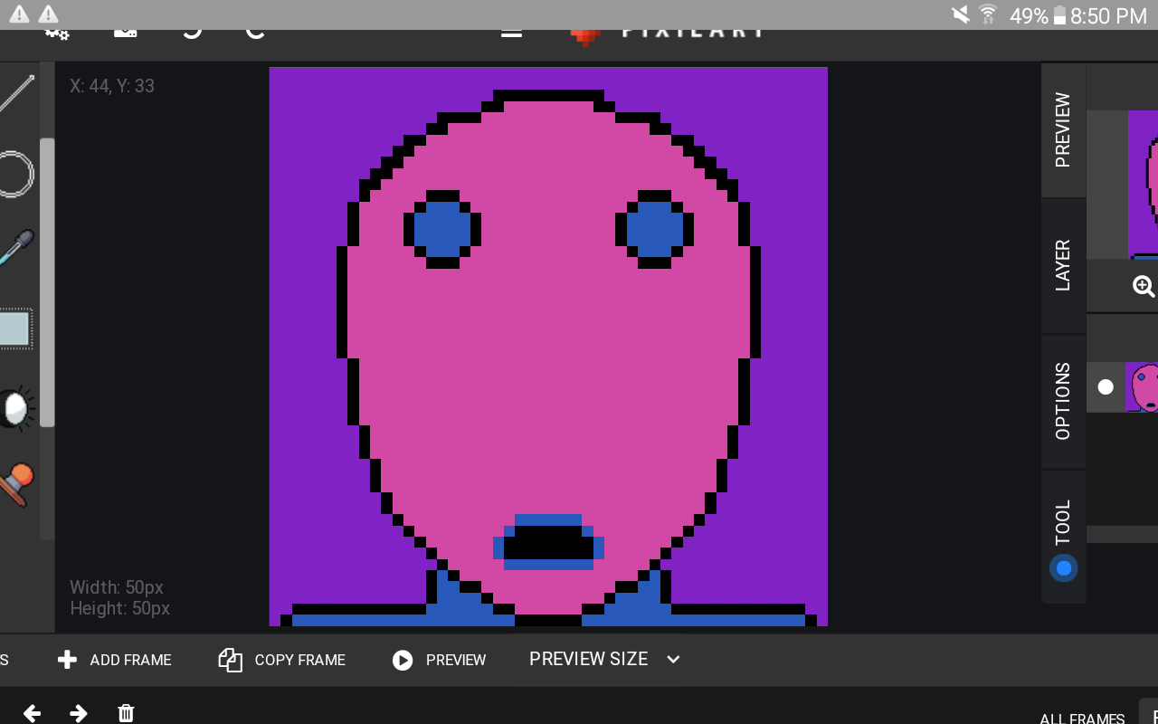Click the preview thumbnail image
Screen dimensions: 1158x724
coord(1144,185)
